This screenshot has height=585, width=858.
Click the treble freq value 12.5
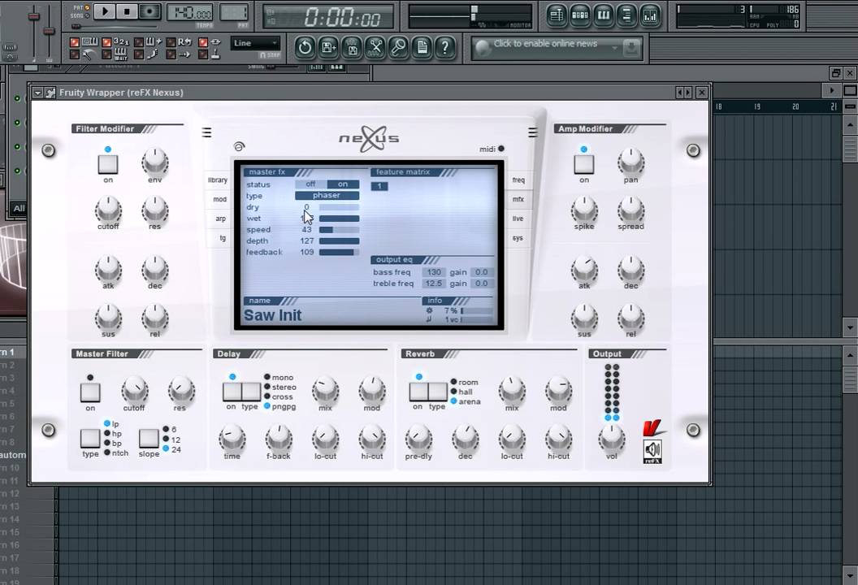coord(434,284)
